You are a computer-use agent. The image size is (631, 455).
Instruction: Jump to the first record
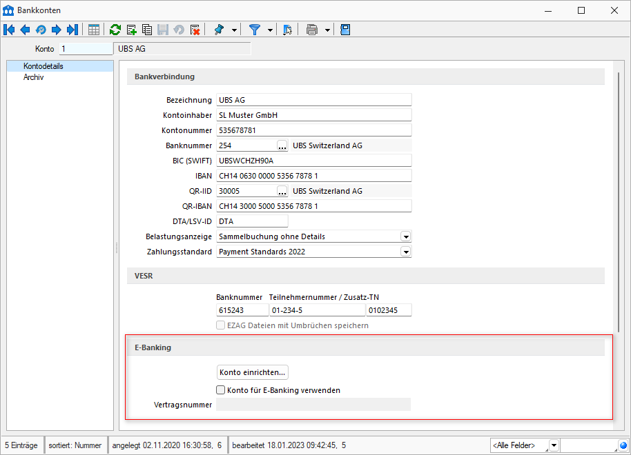(9, 30)
